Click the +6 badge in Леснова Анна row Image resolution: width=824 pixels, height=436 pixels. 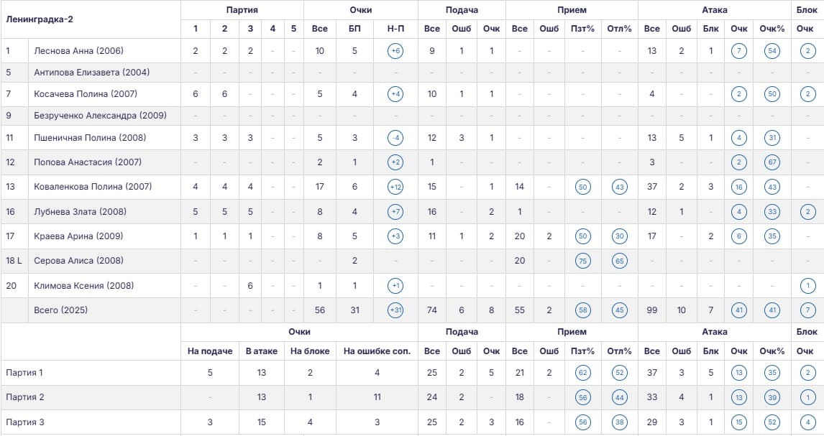coord(395,51)
